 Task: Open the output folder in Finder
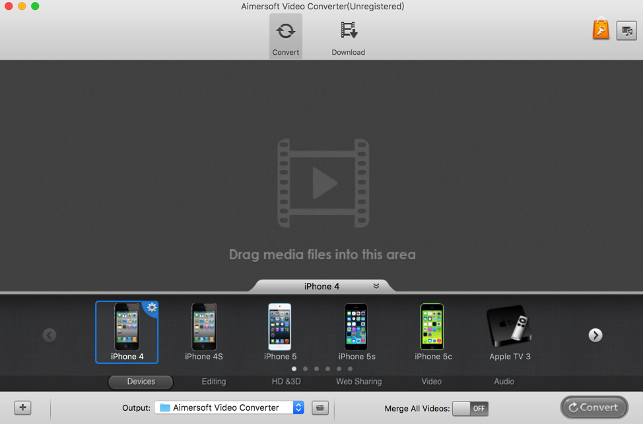click(x=320, y=408)
